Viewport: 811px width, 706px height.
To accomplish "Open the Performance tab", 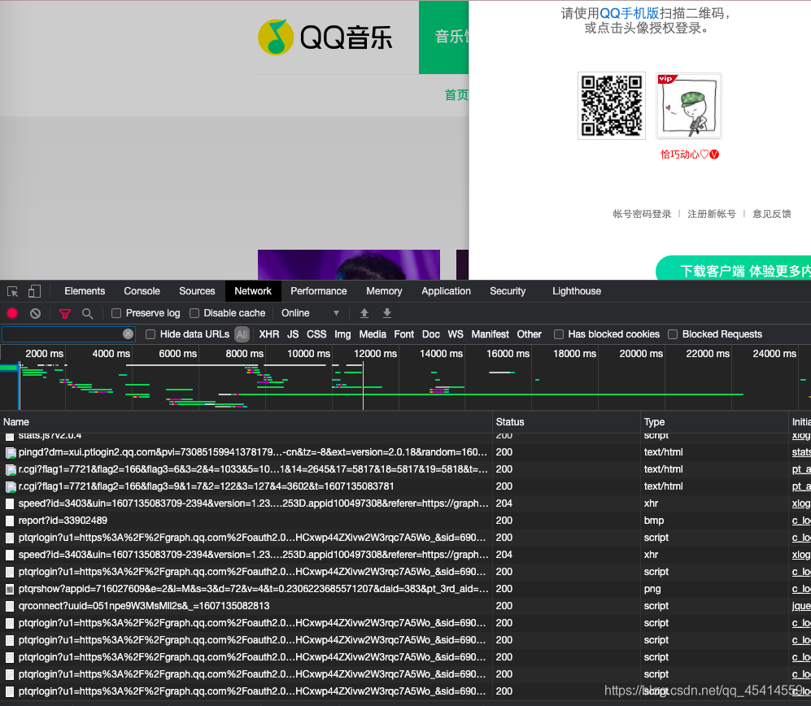I will (x=319, y=291).
